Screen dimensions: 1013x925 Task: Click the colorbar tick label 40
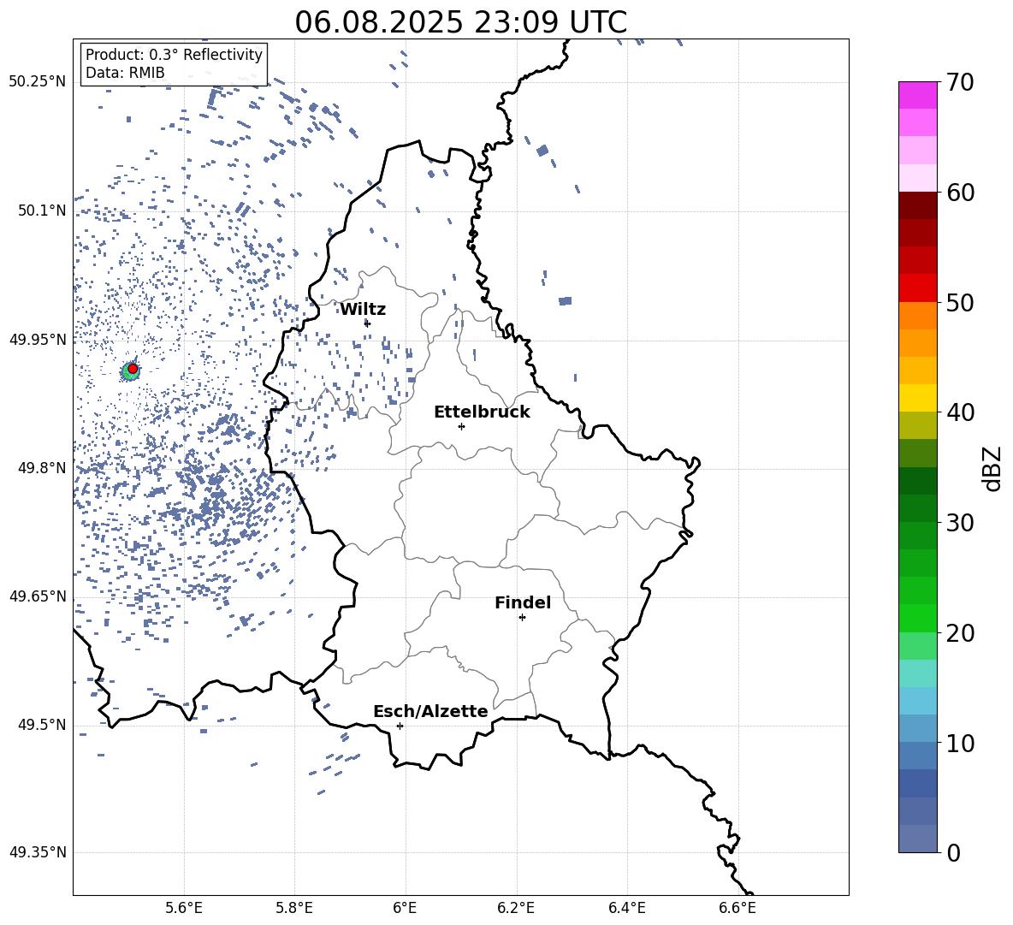[x=960, y=412]
